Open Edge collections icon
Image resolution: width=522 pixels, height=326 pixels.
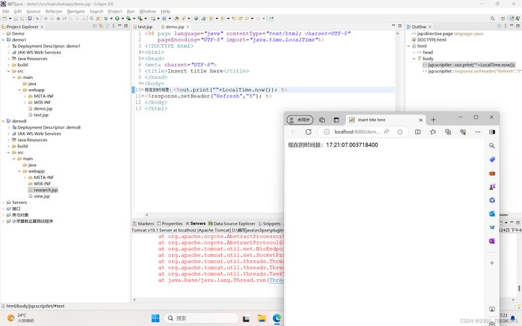pyautogui.click(x=448, y=132)
